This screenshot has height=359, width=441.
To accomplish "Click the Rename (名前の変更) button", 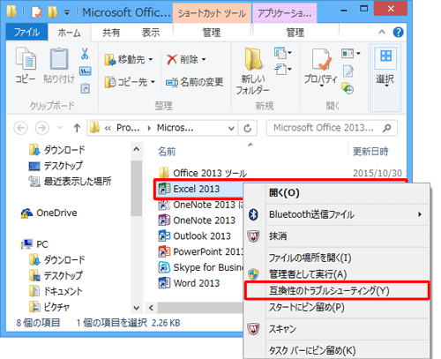I will point(195,82).
